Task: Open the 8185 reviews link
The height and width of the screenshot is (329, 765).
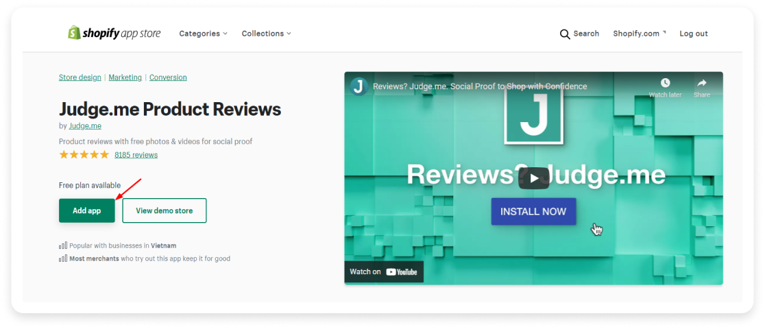Action: coord(136,155)
